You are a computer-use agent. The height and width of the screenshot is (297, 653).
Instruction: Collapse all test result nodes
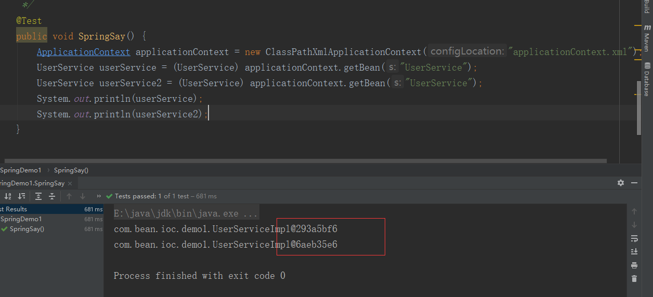(52, 196)
